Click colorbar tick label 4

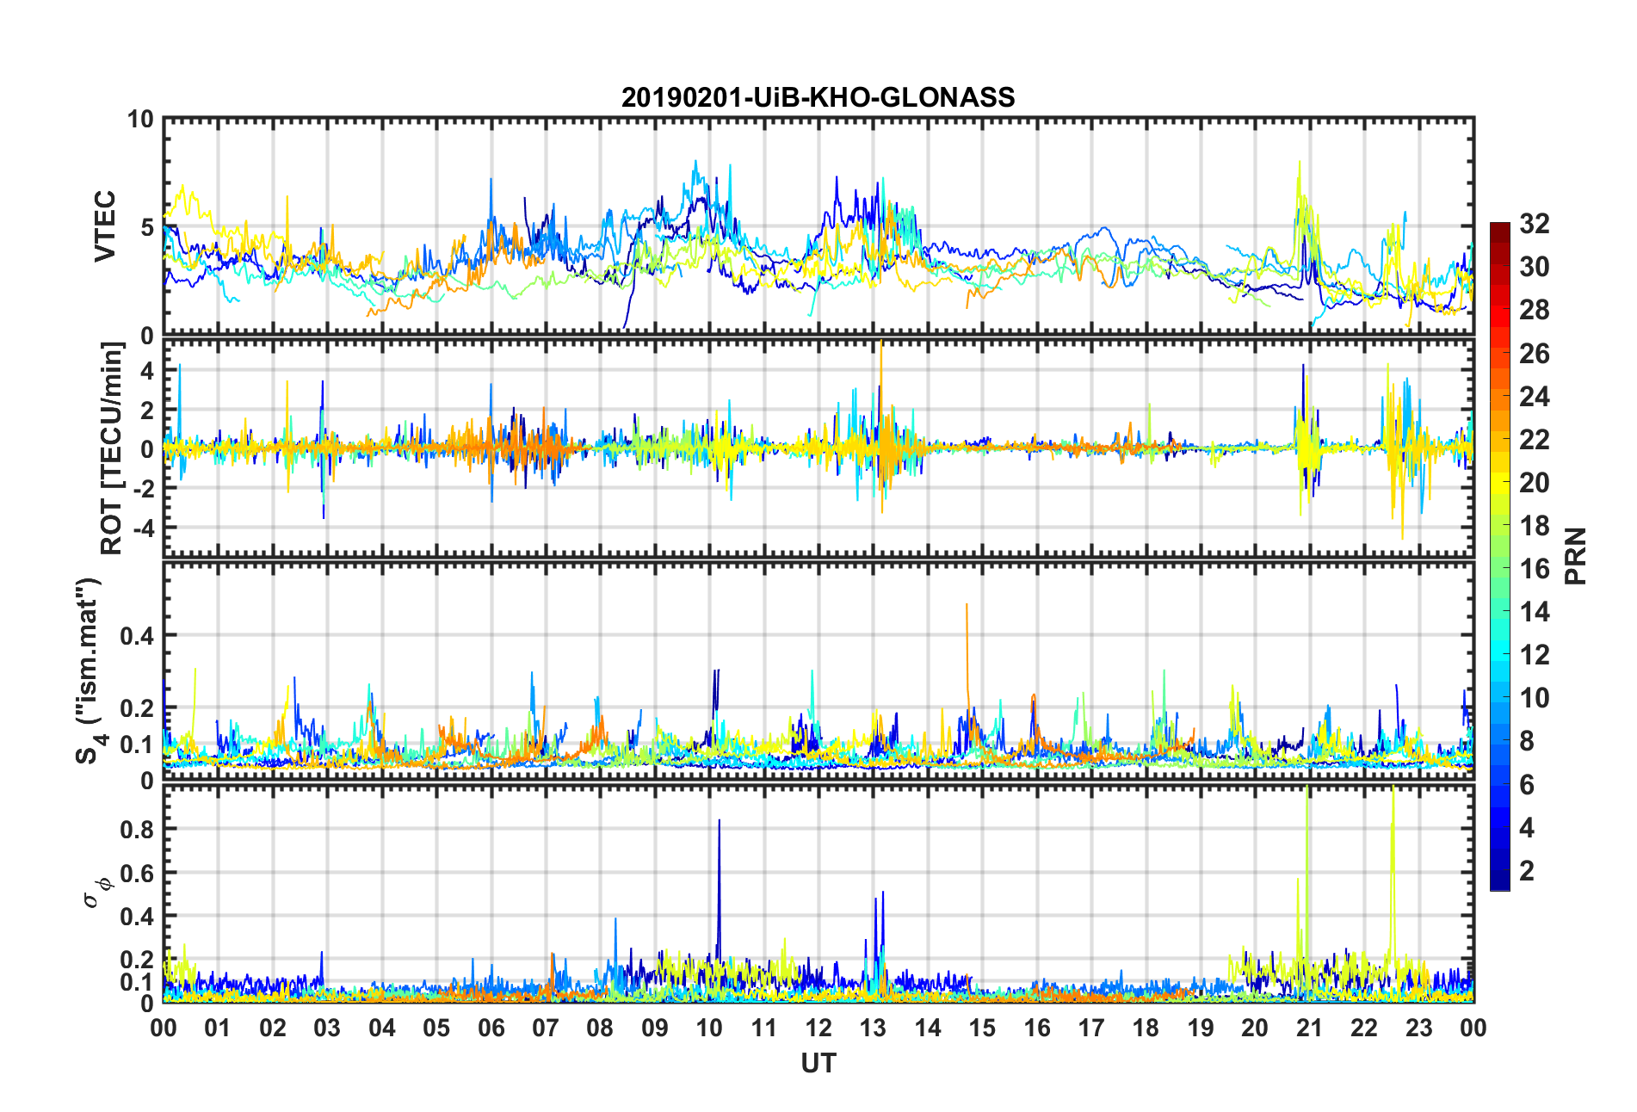(x=1527, y=827)
